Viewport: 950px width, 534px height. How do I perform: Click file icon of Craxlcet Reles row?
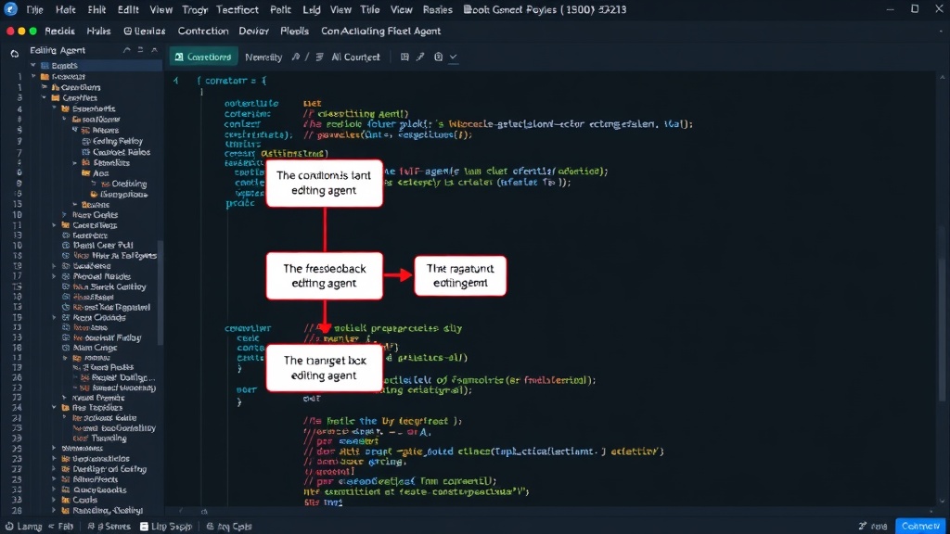click(85, 152)
